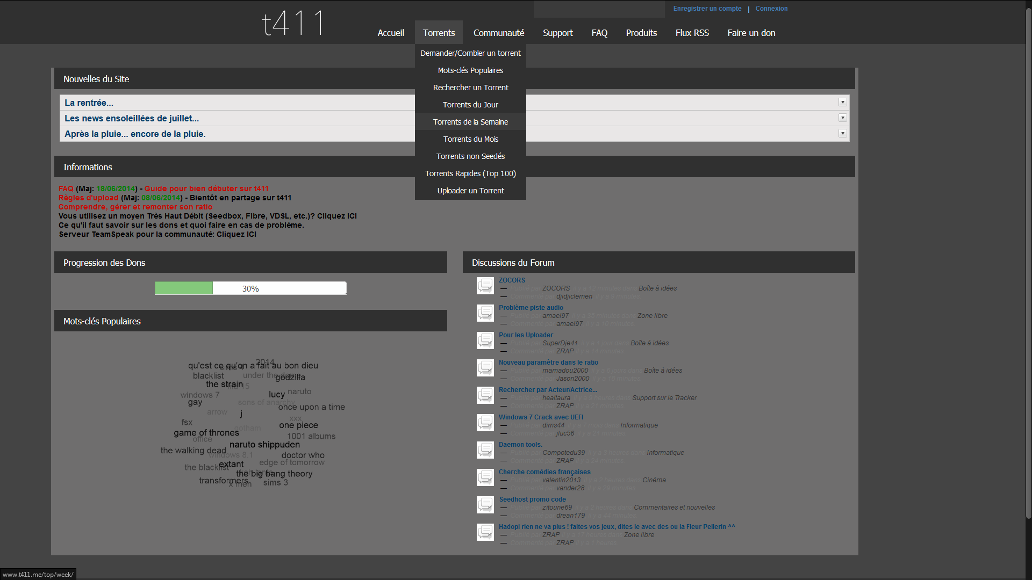Screen dimensions: 1032x580
Task: Open Guide pour bien débuter sur t411
Action: (x=206, y=189)
